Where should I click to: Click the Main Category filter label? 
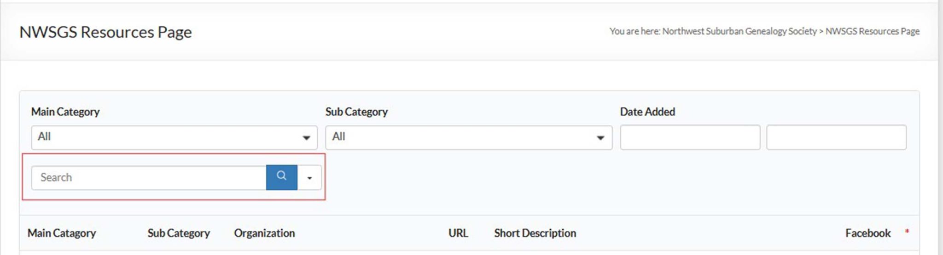(65, 112)
